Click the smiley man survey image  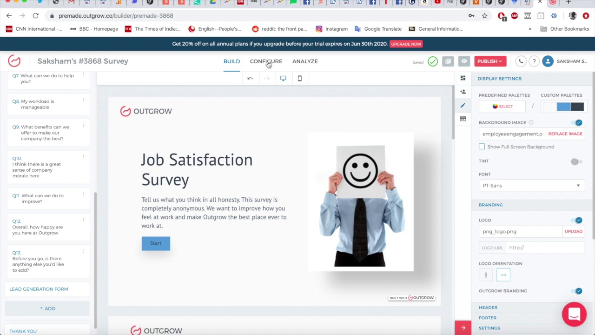pos(361,202)
